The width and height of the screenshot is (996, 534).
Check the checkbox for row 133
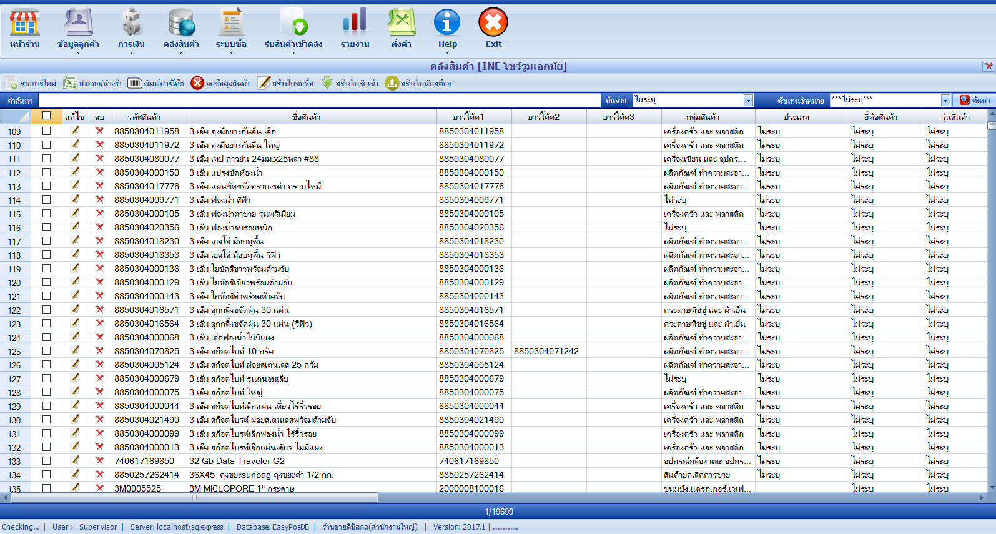(46, 461)
